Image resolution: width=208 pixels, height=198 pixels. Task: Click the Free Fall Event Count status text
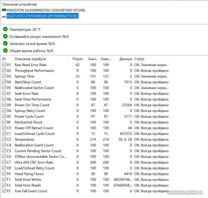[x=151, y=191]
